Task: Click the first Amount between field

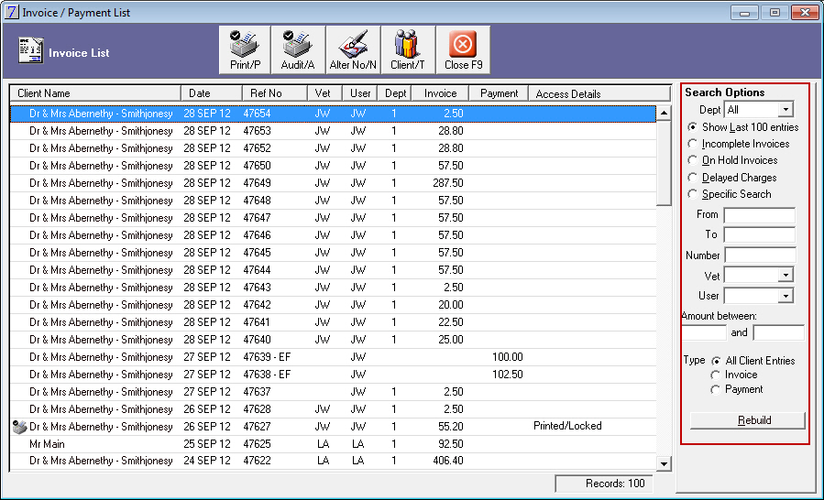Action: 704,332
